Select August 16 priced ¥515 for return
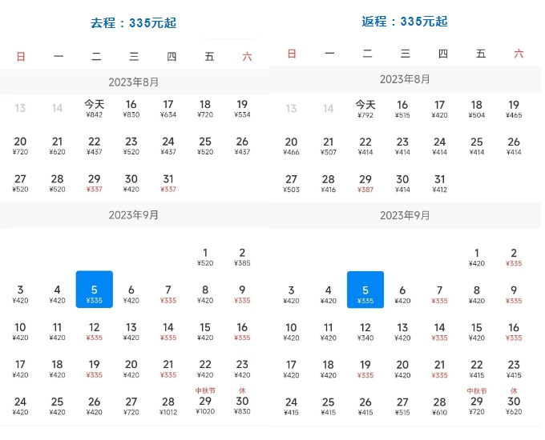Viewport: 545px width, 440px height. tap(402, 109)
